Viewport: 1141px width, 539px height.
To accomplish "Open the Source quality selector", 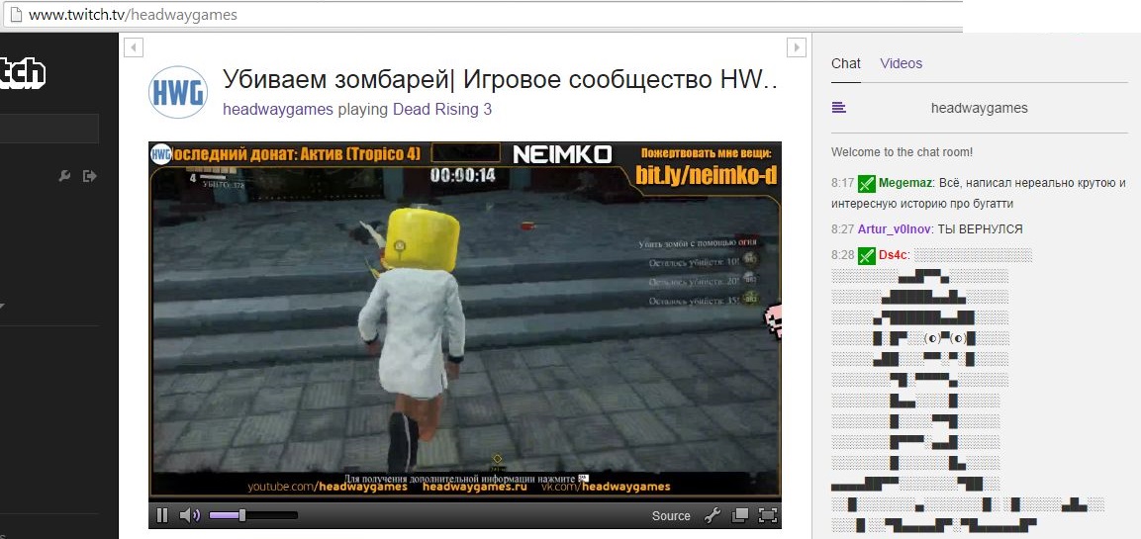I will click(x=671, y=515).
